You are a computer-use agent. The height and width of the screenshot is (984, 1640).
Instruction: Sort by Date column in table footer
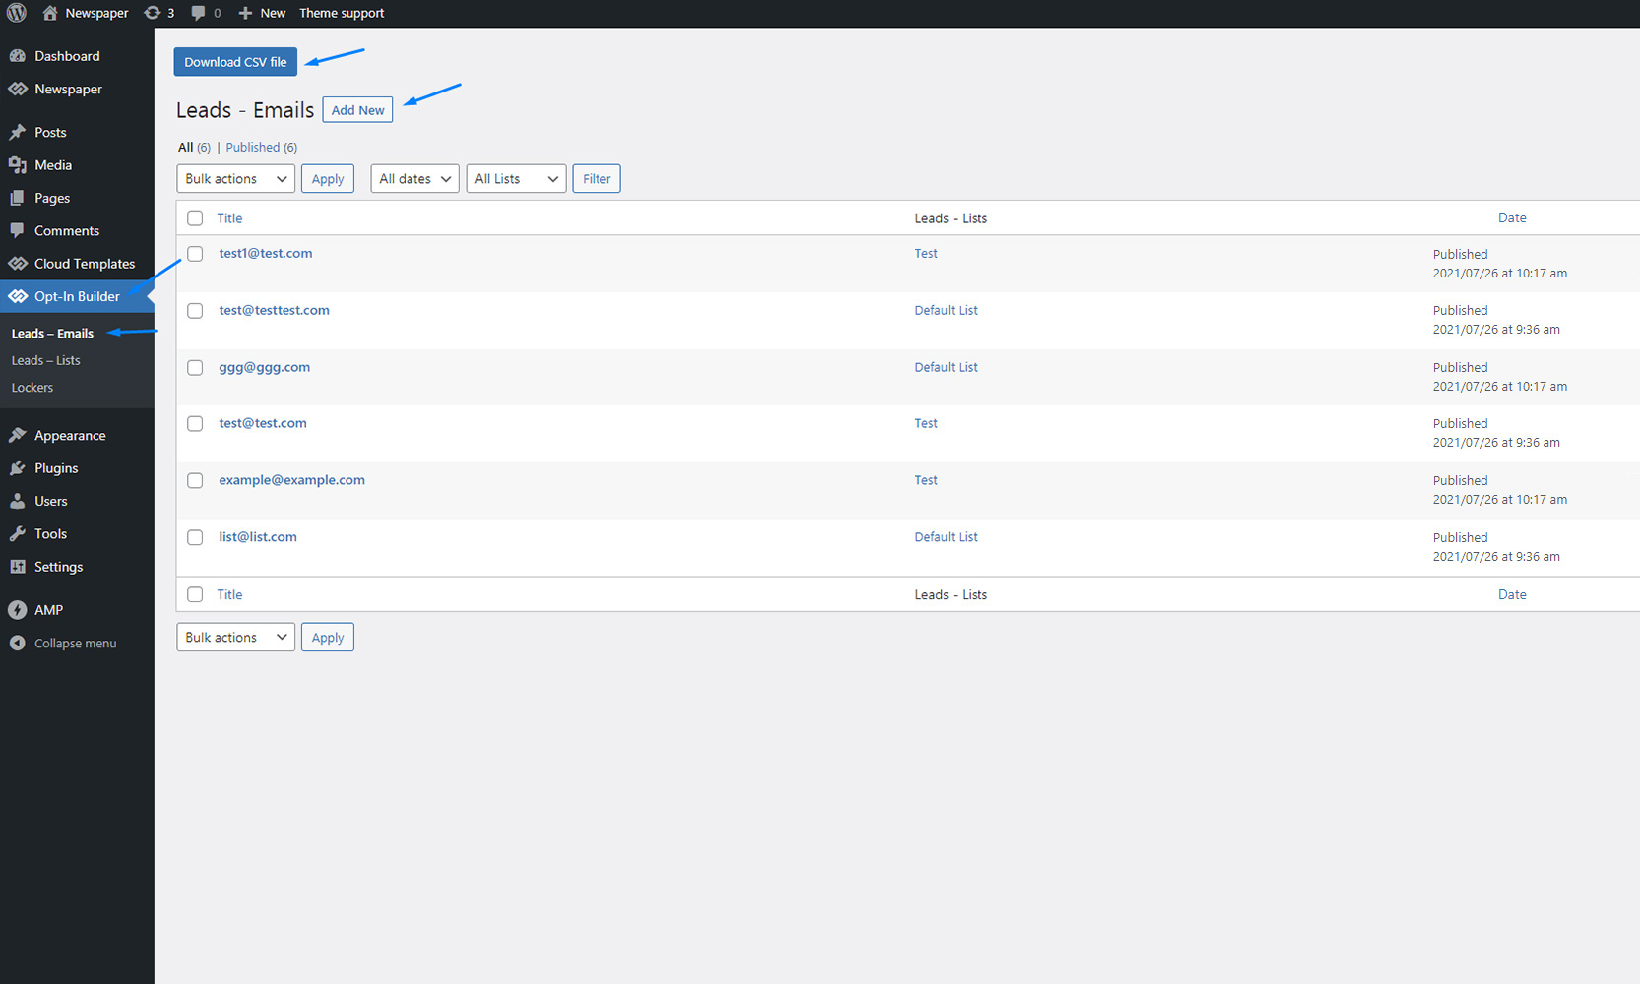pyautogui.click(x=1512, y=594)
